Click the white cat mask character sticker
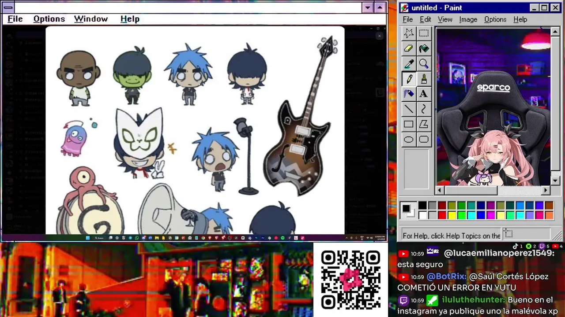 point(140,143)
